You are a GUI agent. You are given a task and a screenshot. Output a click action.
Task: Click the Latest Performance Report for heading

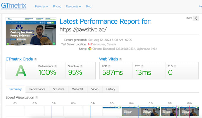(x=105, y=21)
